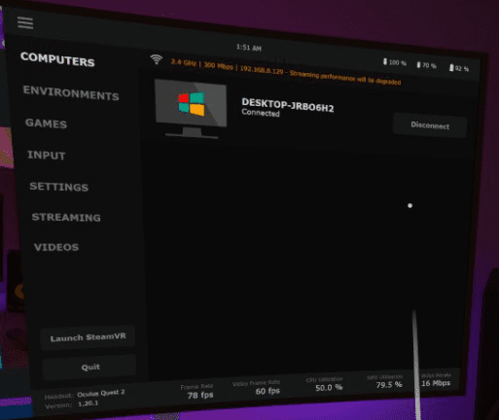Click the Frame Rate 78 fps stat
Image resolution: width=499 pixels, height=420 pixels.
pos(197,391)
